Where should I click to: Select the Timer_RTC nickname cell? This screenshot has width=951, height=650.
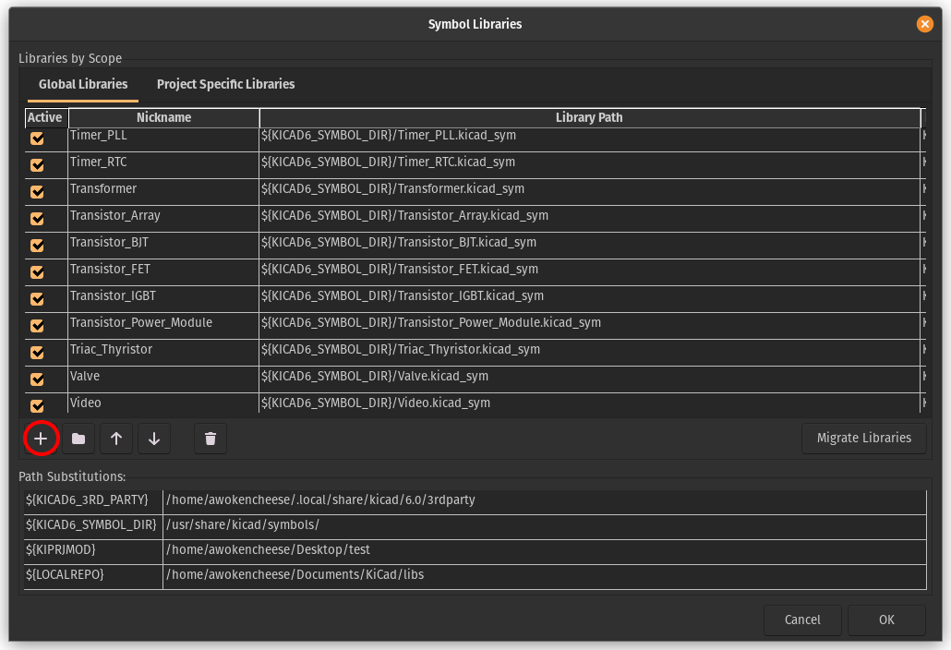[163, 165]
